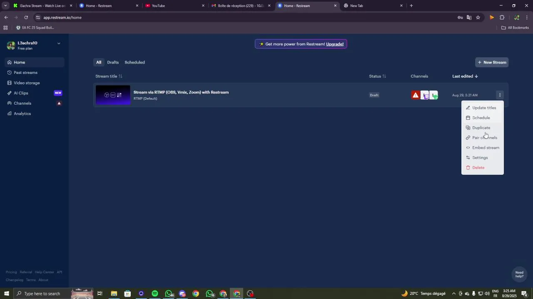View site information icon in address bar
This screenshot has height=299, width=533.
pyautogui.click(x=38, y=17)
